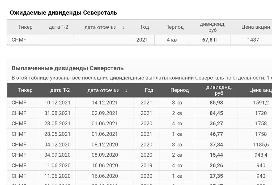Select dividend value 36,27
The height and width of the screenshot is (185, 272).
[x=216, y=124]
